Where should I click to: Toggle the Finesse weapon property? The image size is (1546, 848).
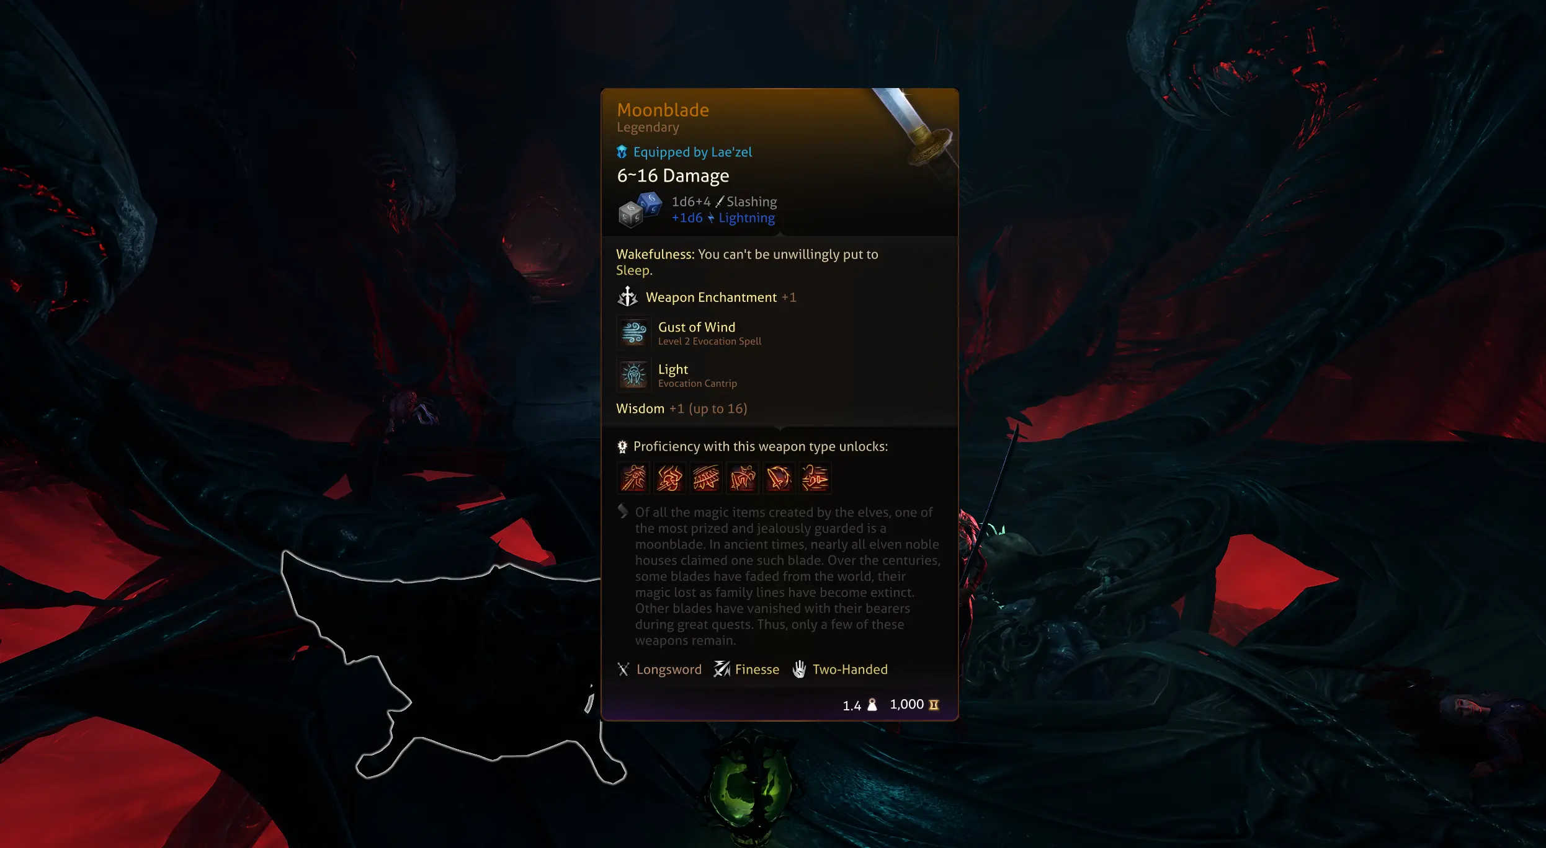(x=746, y=668)
